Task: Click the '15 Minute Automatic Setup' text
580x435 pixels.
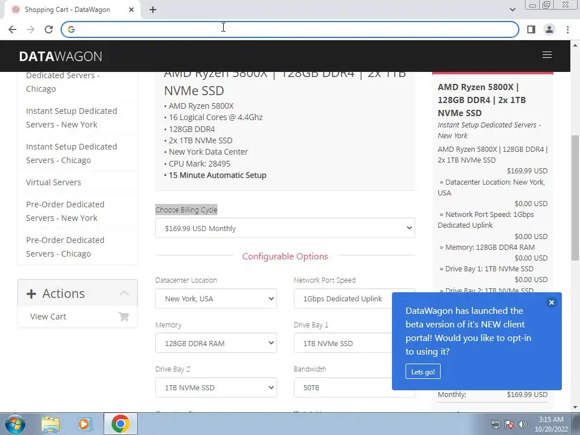Action: point(217,176)
